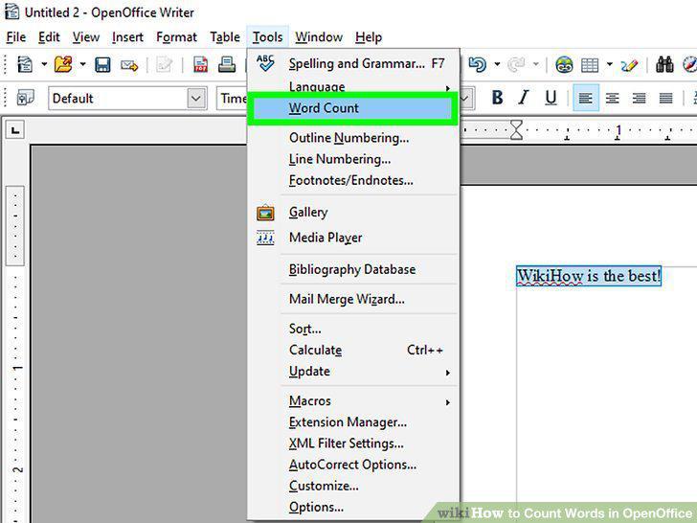Click the Redo arrow icon
The width and height of the screenshot is (697, 523).
coord(517,65)
